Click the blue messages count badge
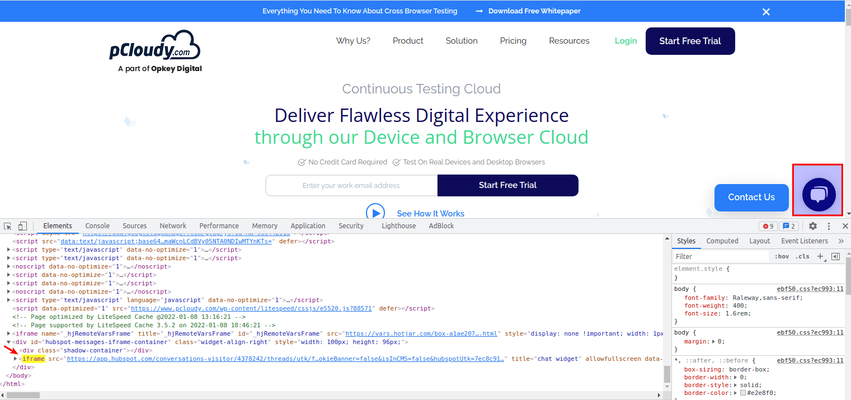Viewport: 851px width, 400px height. (789, 226)
